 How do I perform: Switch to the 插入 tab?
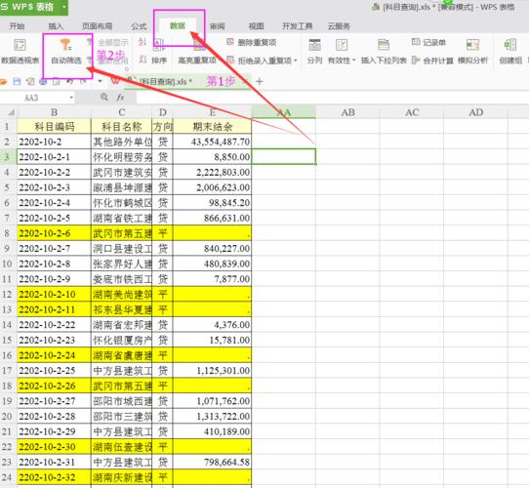pos(56,26)
